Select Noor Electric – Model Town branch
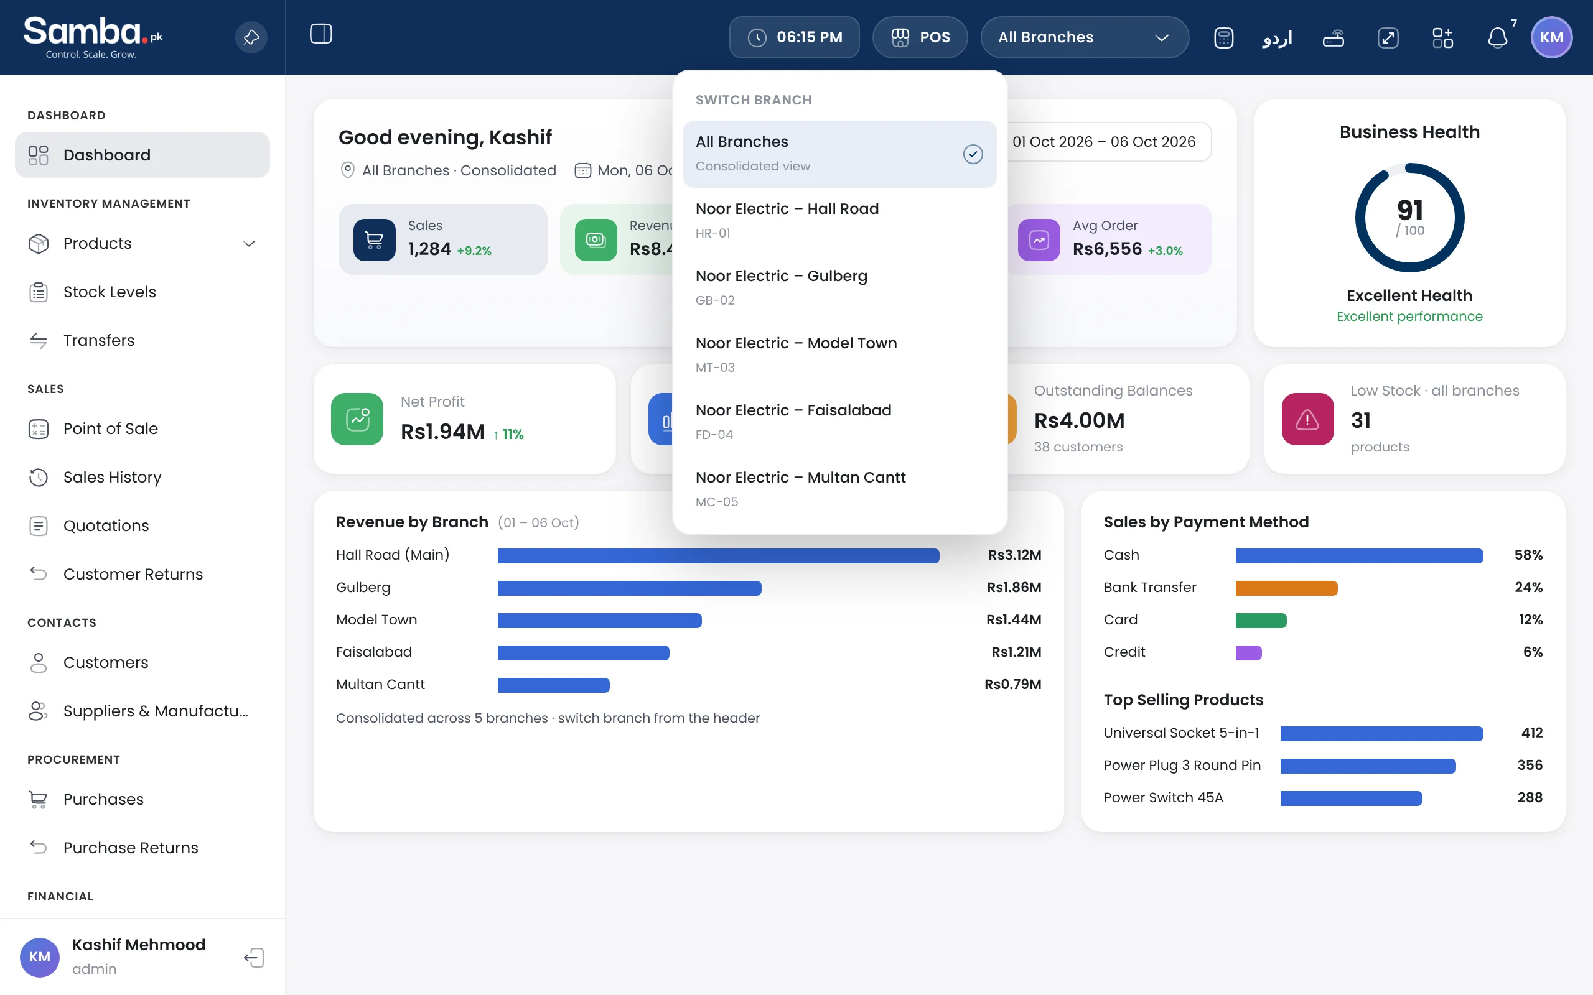This screenshot has height=995, width=1593. (839, 354)
